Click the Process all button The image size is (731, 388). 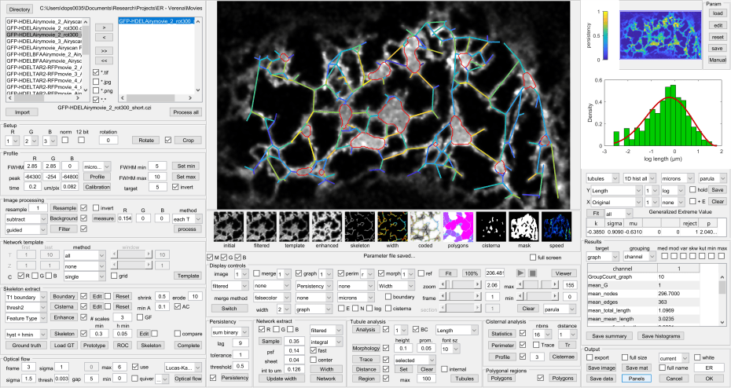coord(186,112)
